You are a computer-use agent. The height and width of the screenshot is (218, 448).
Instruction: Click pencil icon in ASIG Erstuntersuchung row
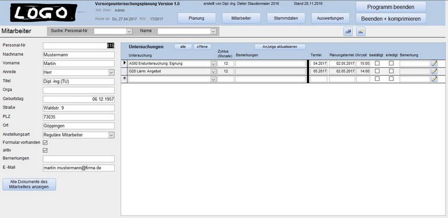434,63
